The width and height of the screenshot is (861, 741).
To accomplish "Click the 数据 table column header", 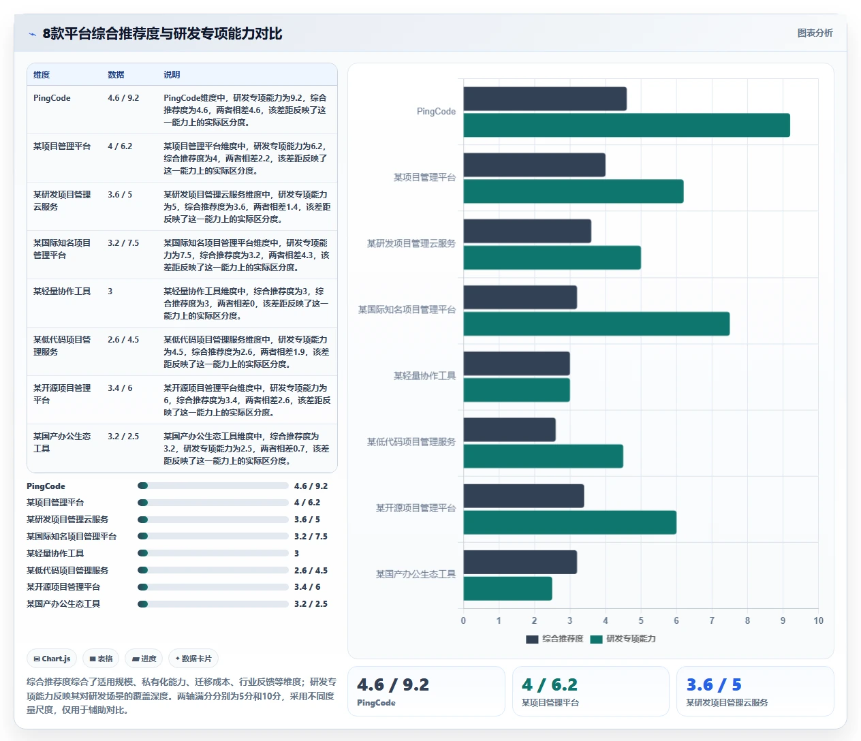I will pyautogui.click(x=116, y=75).
